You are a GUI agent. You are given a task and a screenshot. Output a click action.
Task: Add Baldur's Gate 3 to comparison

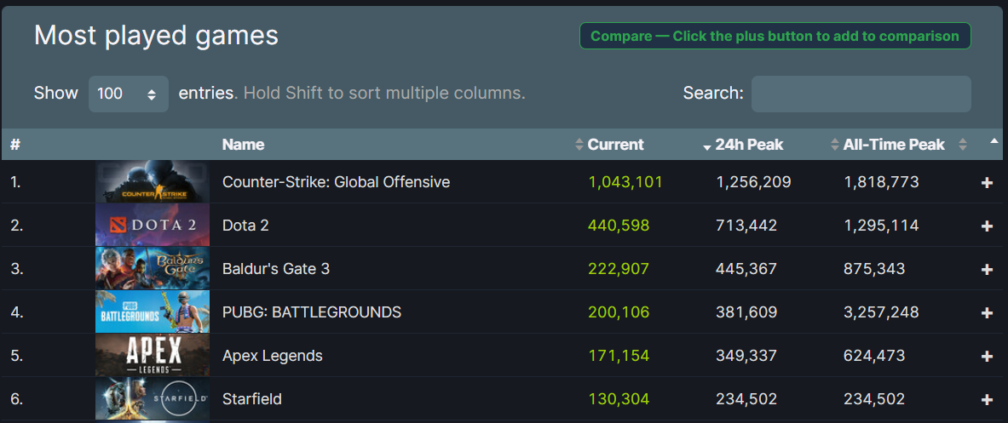click(x=987, y=270)
